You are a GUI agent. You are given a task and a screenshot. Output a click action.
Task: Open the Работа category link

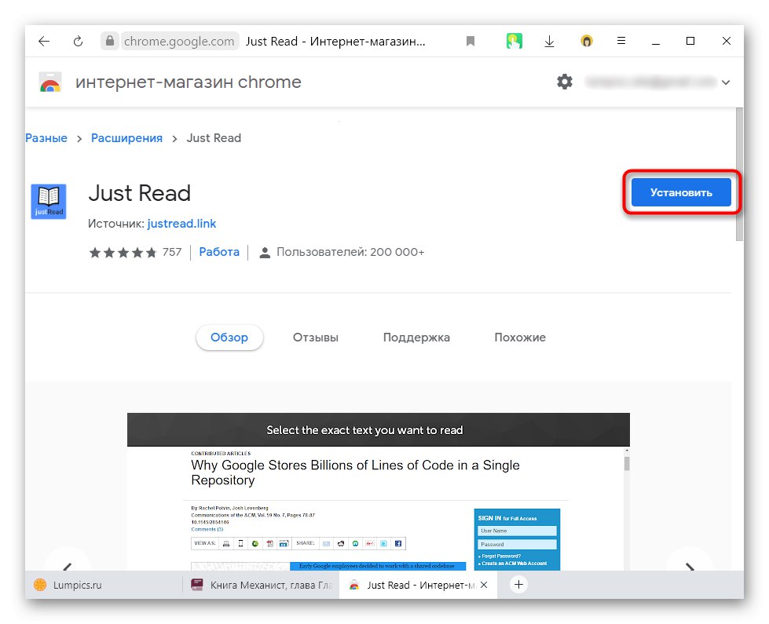coord(219,252)
